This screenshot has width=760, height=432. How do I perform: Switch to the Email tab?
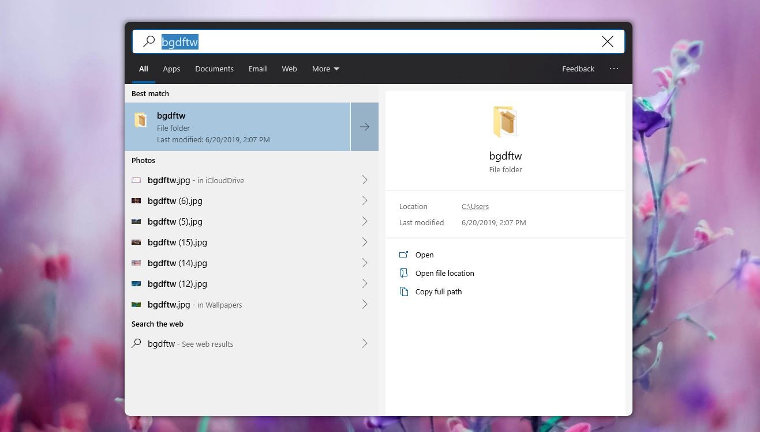(257, 69)
